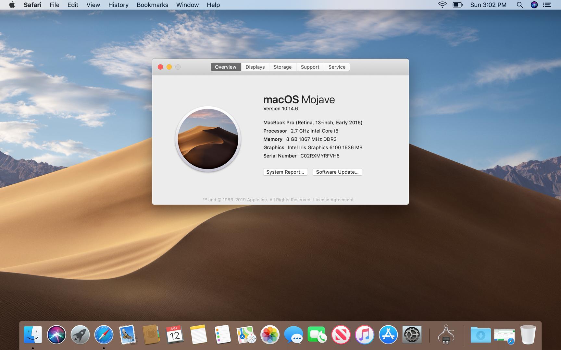Open Reminders app in Dock
The width and height of the screenshot is (561, 350).
(x=222, y=335)
